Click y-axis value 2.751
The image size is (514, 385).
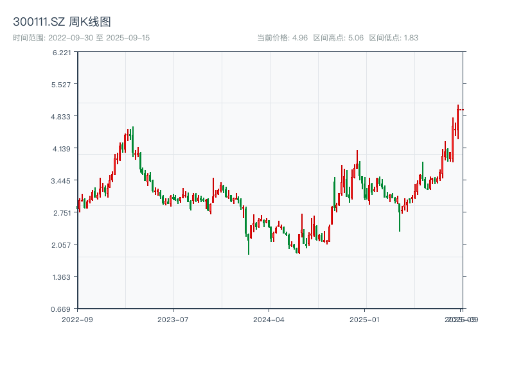point(62,213)
